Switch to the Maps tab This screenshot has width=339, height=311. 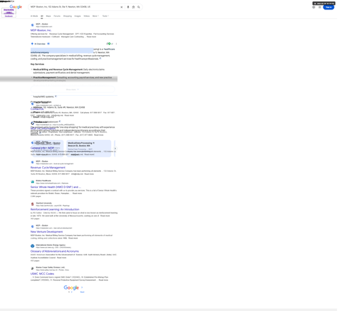point(48,16)
